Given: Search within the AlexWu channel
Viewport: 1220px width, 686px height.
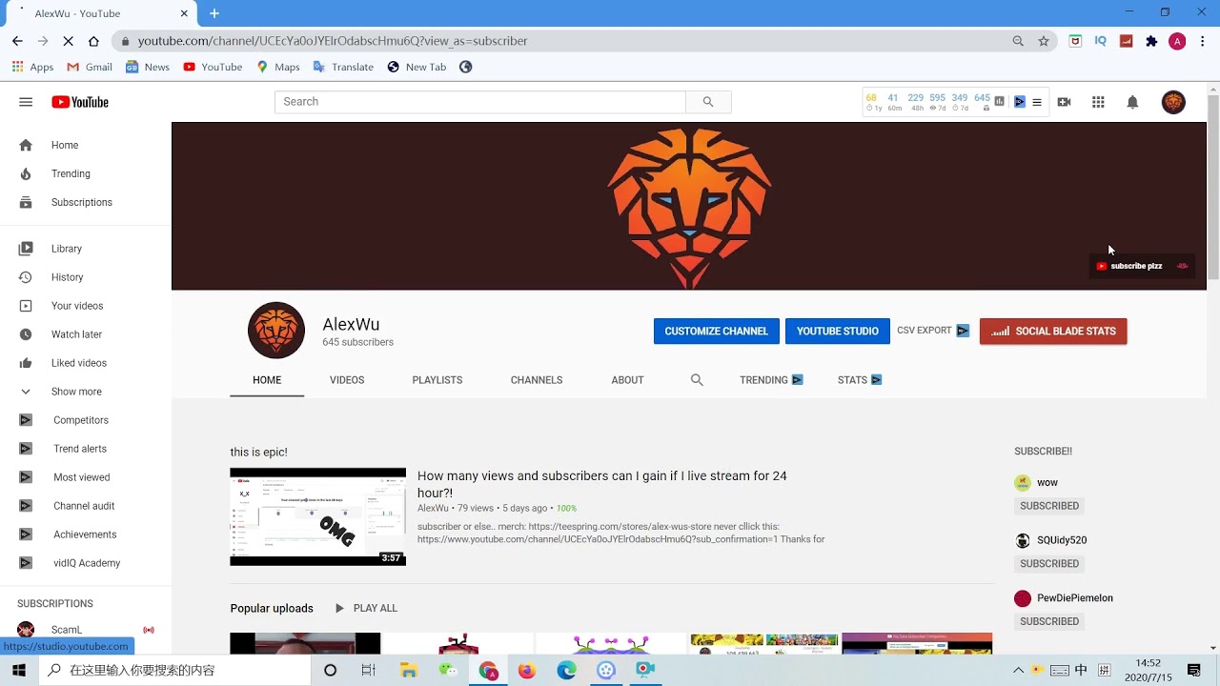Looking at the screenshot, I should (x=697, y=380).
